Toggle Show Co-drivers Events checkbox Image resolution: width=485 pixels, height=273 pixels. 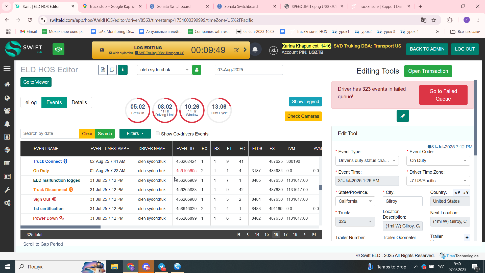[158, 133]
